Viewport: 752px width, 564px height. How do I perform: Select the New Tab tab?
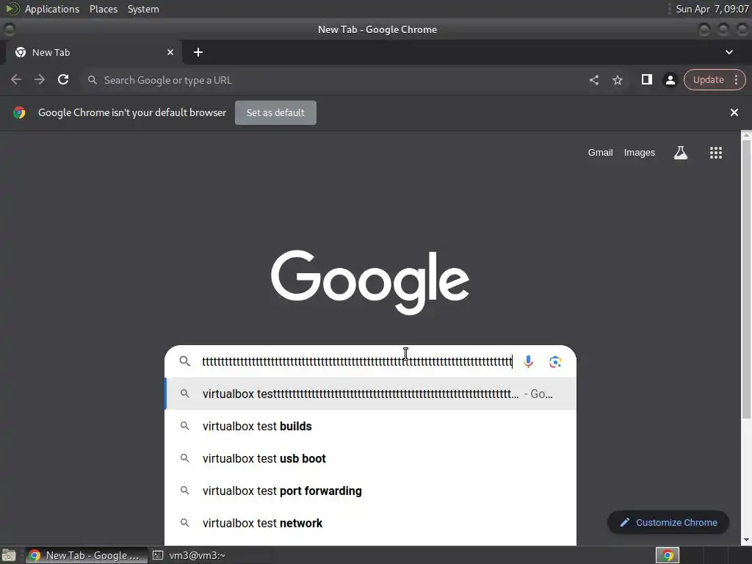(x=94, y=52)
